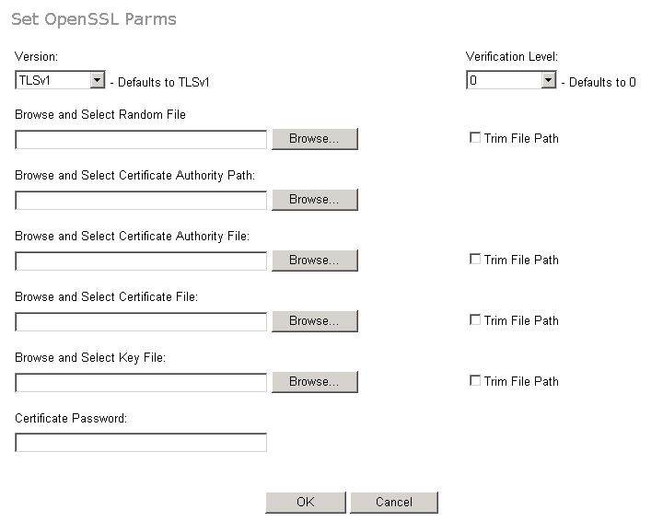Focus the Random File path field

click(141, 140)
